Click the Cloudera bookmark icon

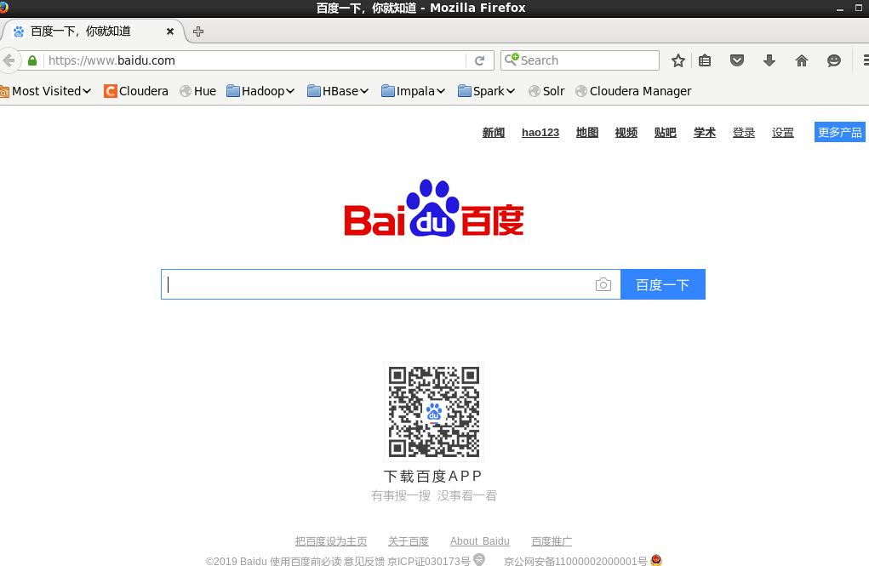111,91
